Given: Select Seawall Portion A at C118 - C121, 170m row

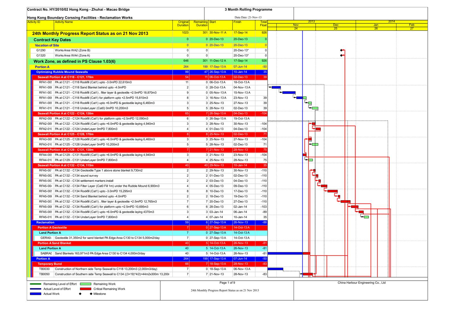Looking at the screenshot, I should [x=150, y=77].
